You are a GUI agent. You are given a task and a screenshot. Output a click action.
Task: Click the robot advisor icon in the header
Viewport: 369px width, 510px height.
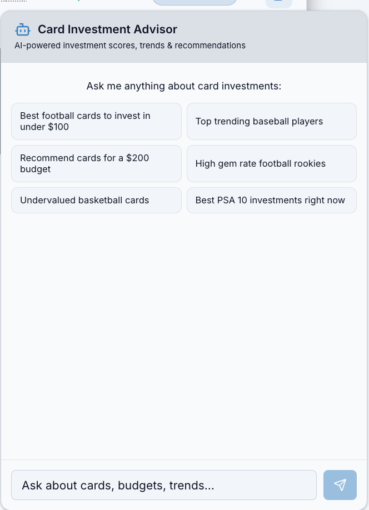click(23, 29)
